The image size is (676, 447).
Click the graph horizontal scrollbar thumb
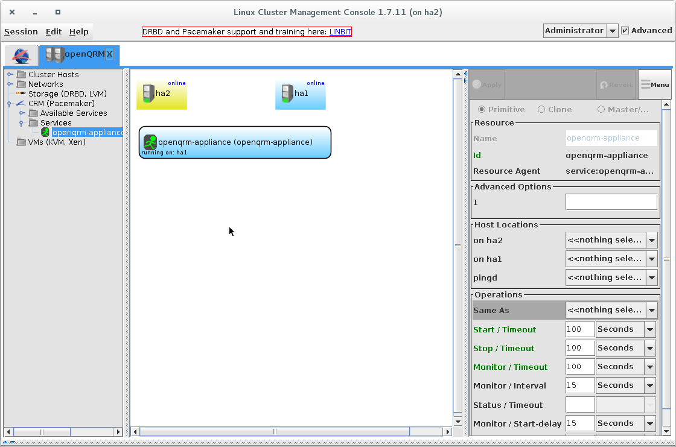275,432
